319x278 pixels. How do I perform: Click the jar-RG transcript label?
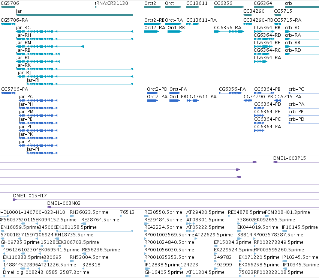pos(23,28)
